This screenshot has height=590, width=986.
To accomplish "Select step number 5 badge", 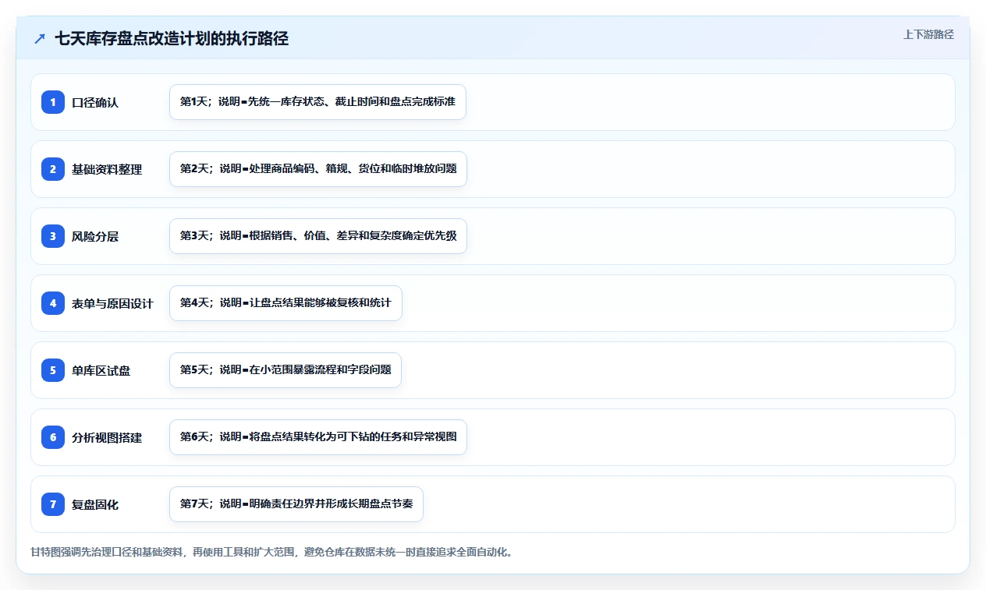I will pos(53,370).
